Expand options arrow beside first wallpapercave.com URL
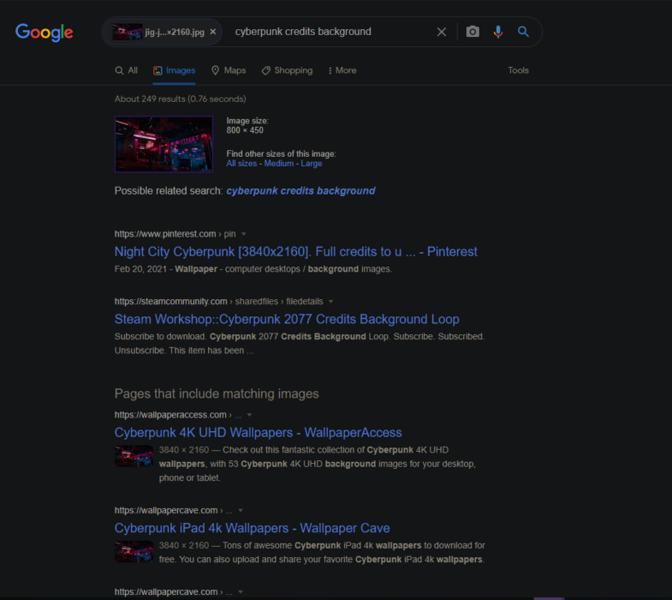This screenshot has width=672, height=600. coord(241,510)
